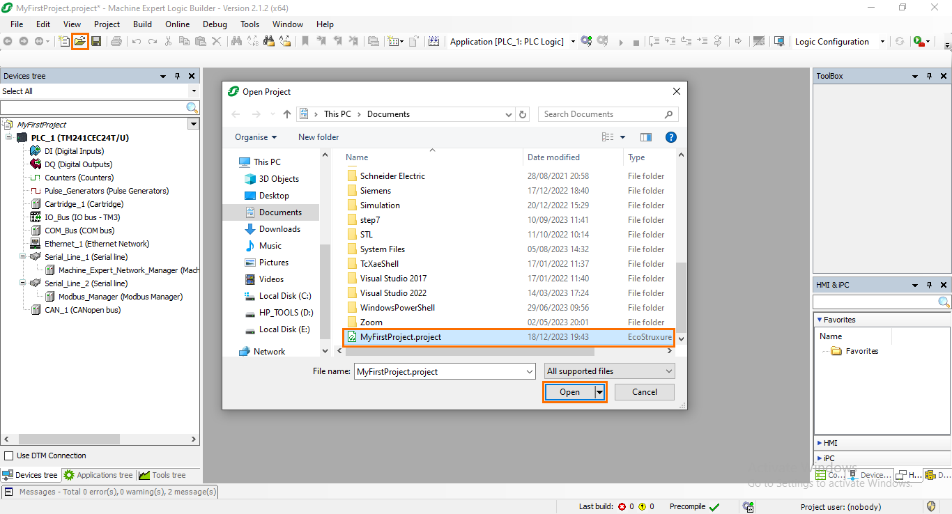The image size is (952, 514).
Task: Click the Search Documents field
Action: (608, 114)
